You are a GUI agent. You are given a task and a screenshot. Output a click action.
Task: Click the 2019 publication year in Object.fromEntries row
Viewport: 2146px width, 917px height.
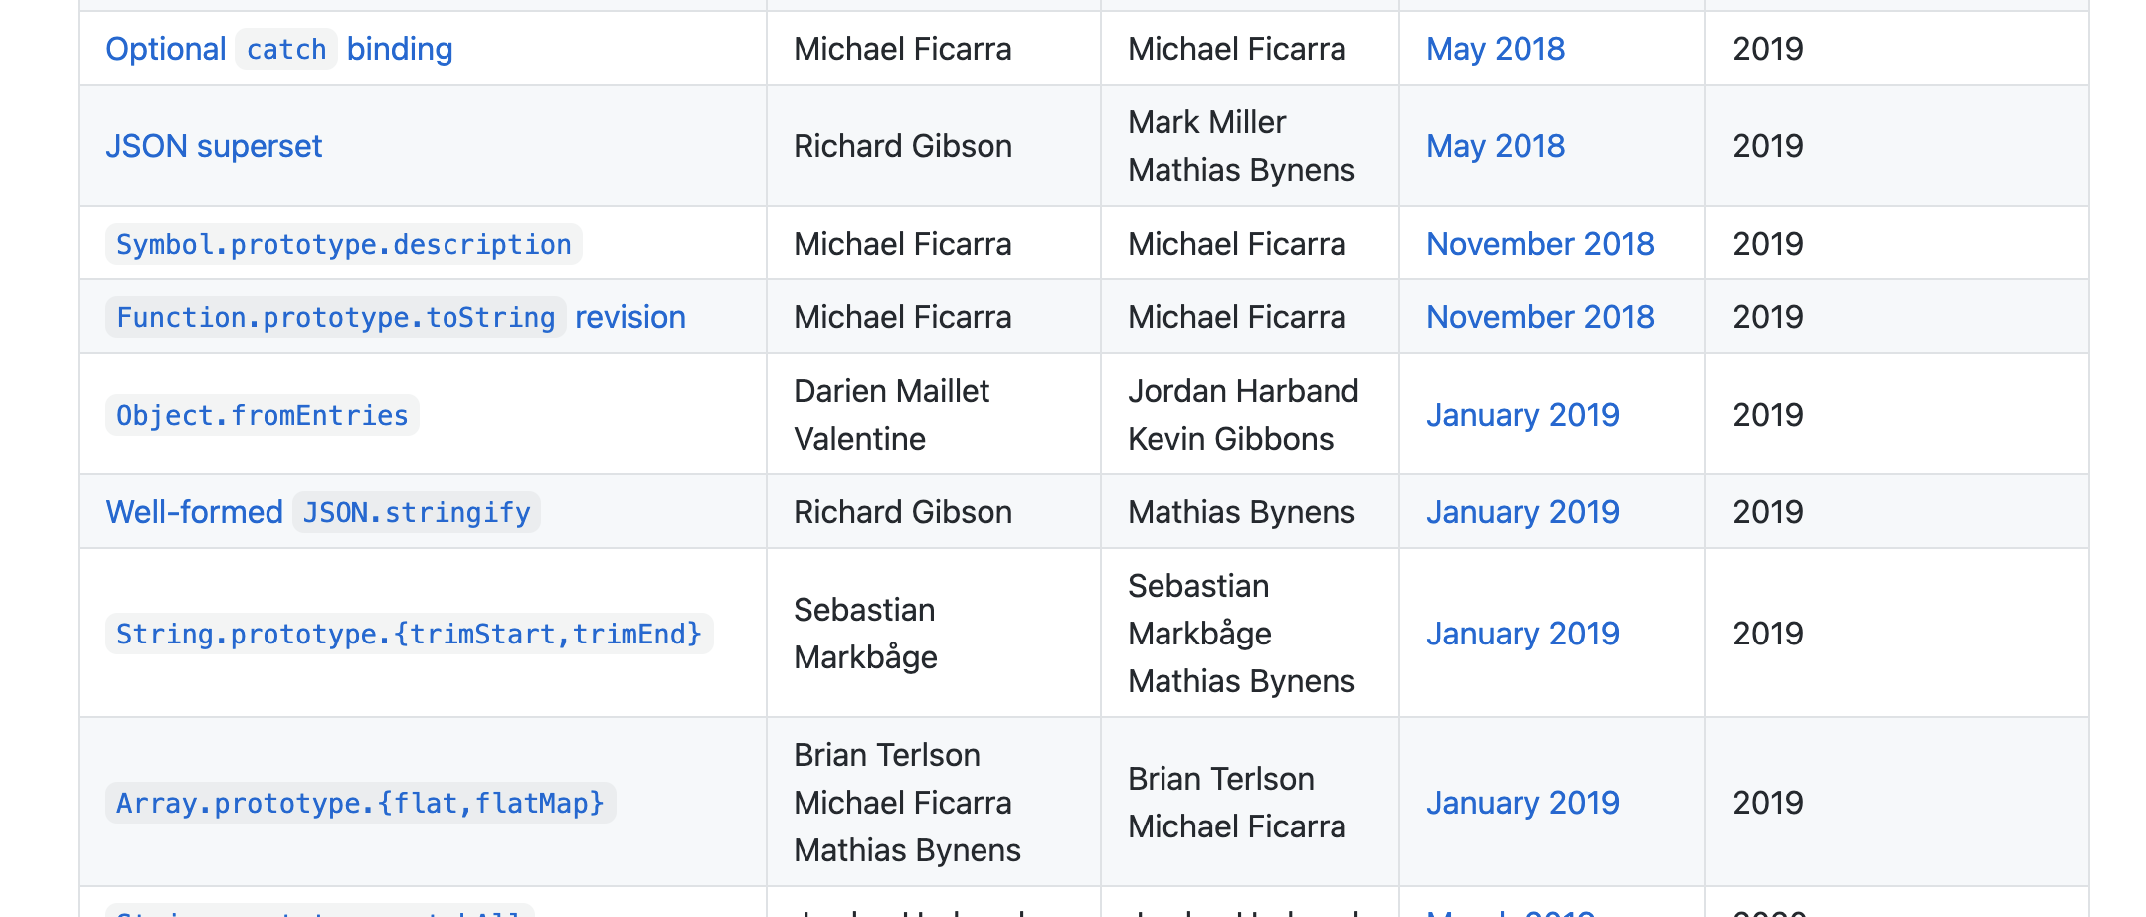click(x=1768, y=415)
